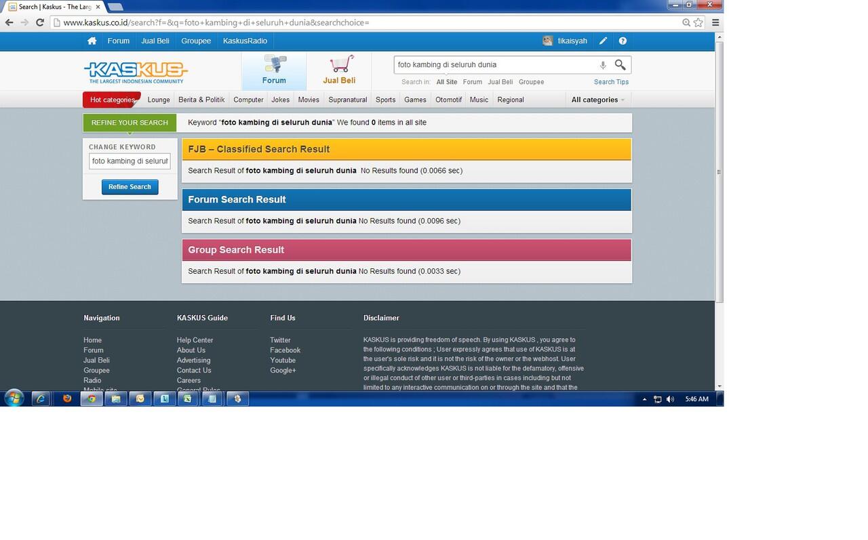Screen dimensions: 868x540
Task: Search in Jual Beli option
Action: [500, 82]
